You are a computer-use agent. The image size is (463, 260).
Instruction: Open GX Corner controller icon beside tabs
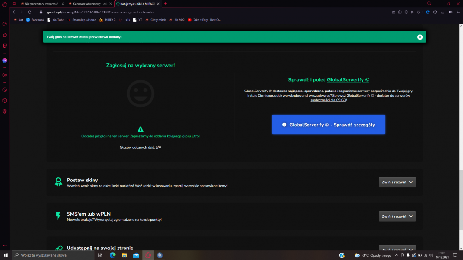pyautogui.click(x=14, y=4)
